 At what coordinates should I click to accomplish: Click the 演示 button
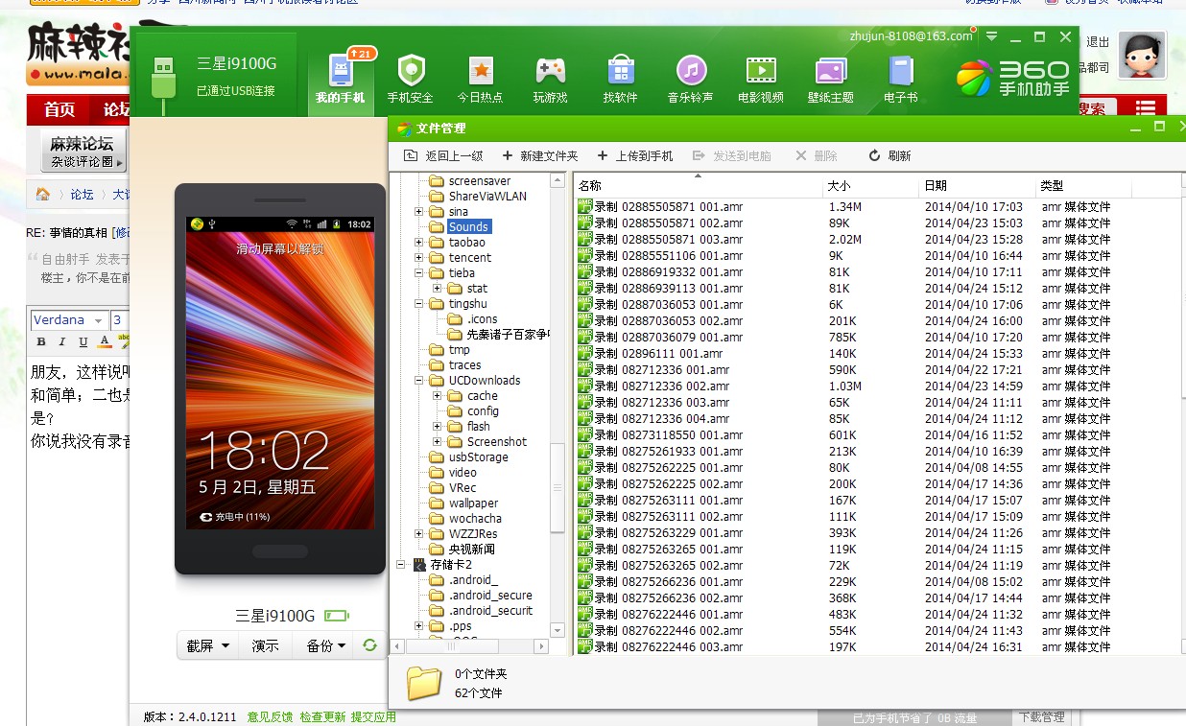tap(266, 645)
